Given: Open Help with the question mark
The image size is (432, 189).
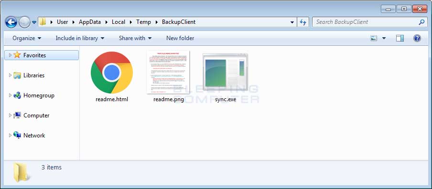Looking at the screenshot, I should point(417,38).
